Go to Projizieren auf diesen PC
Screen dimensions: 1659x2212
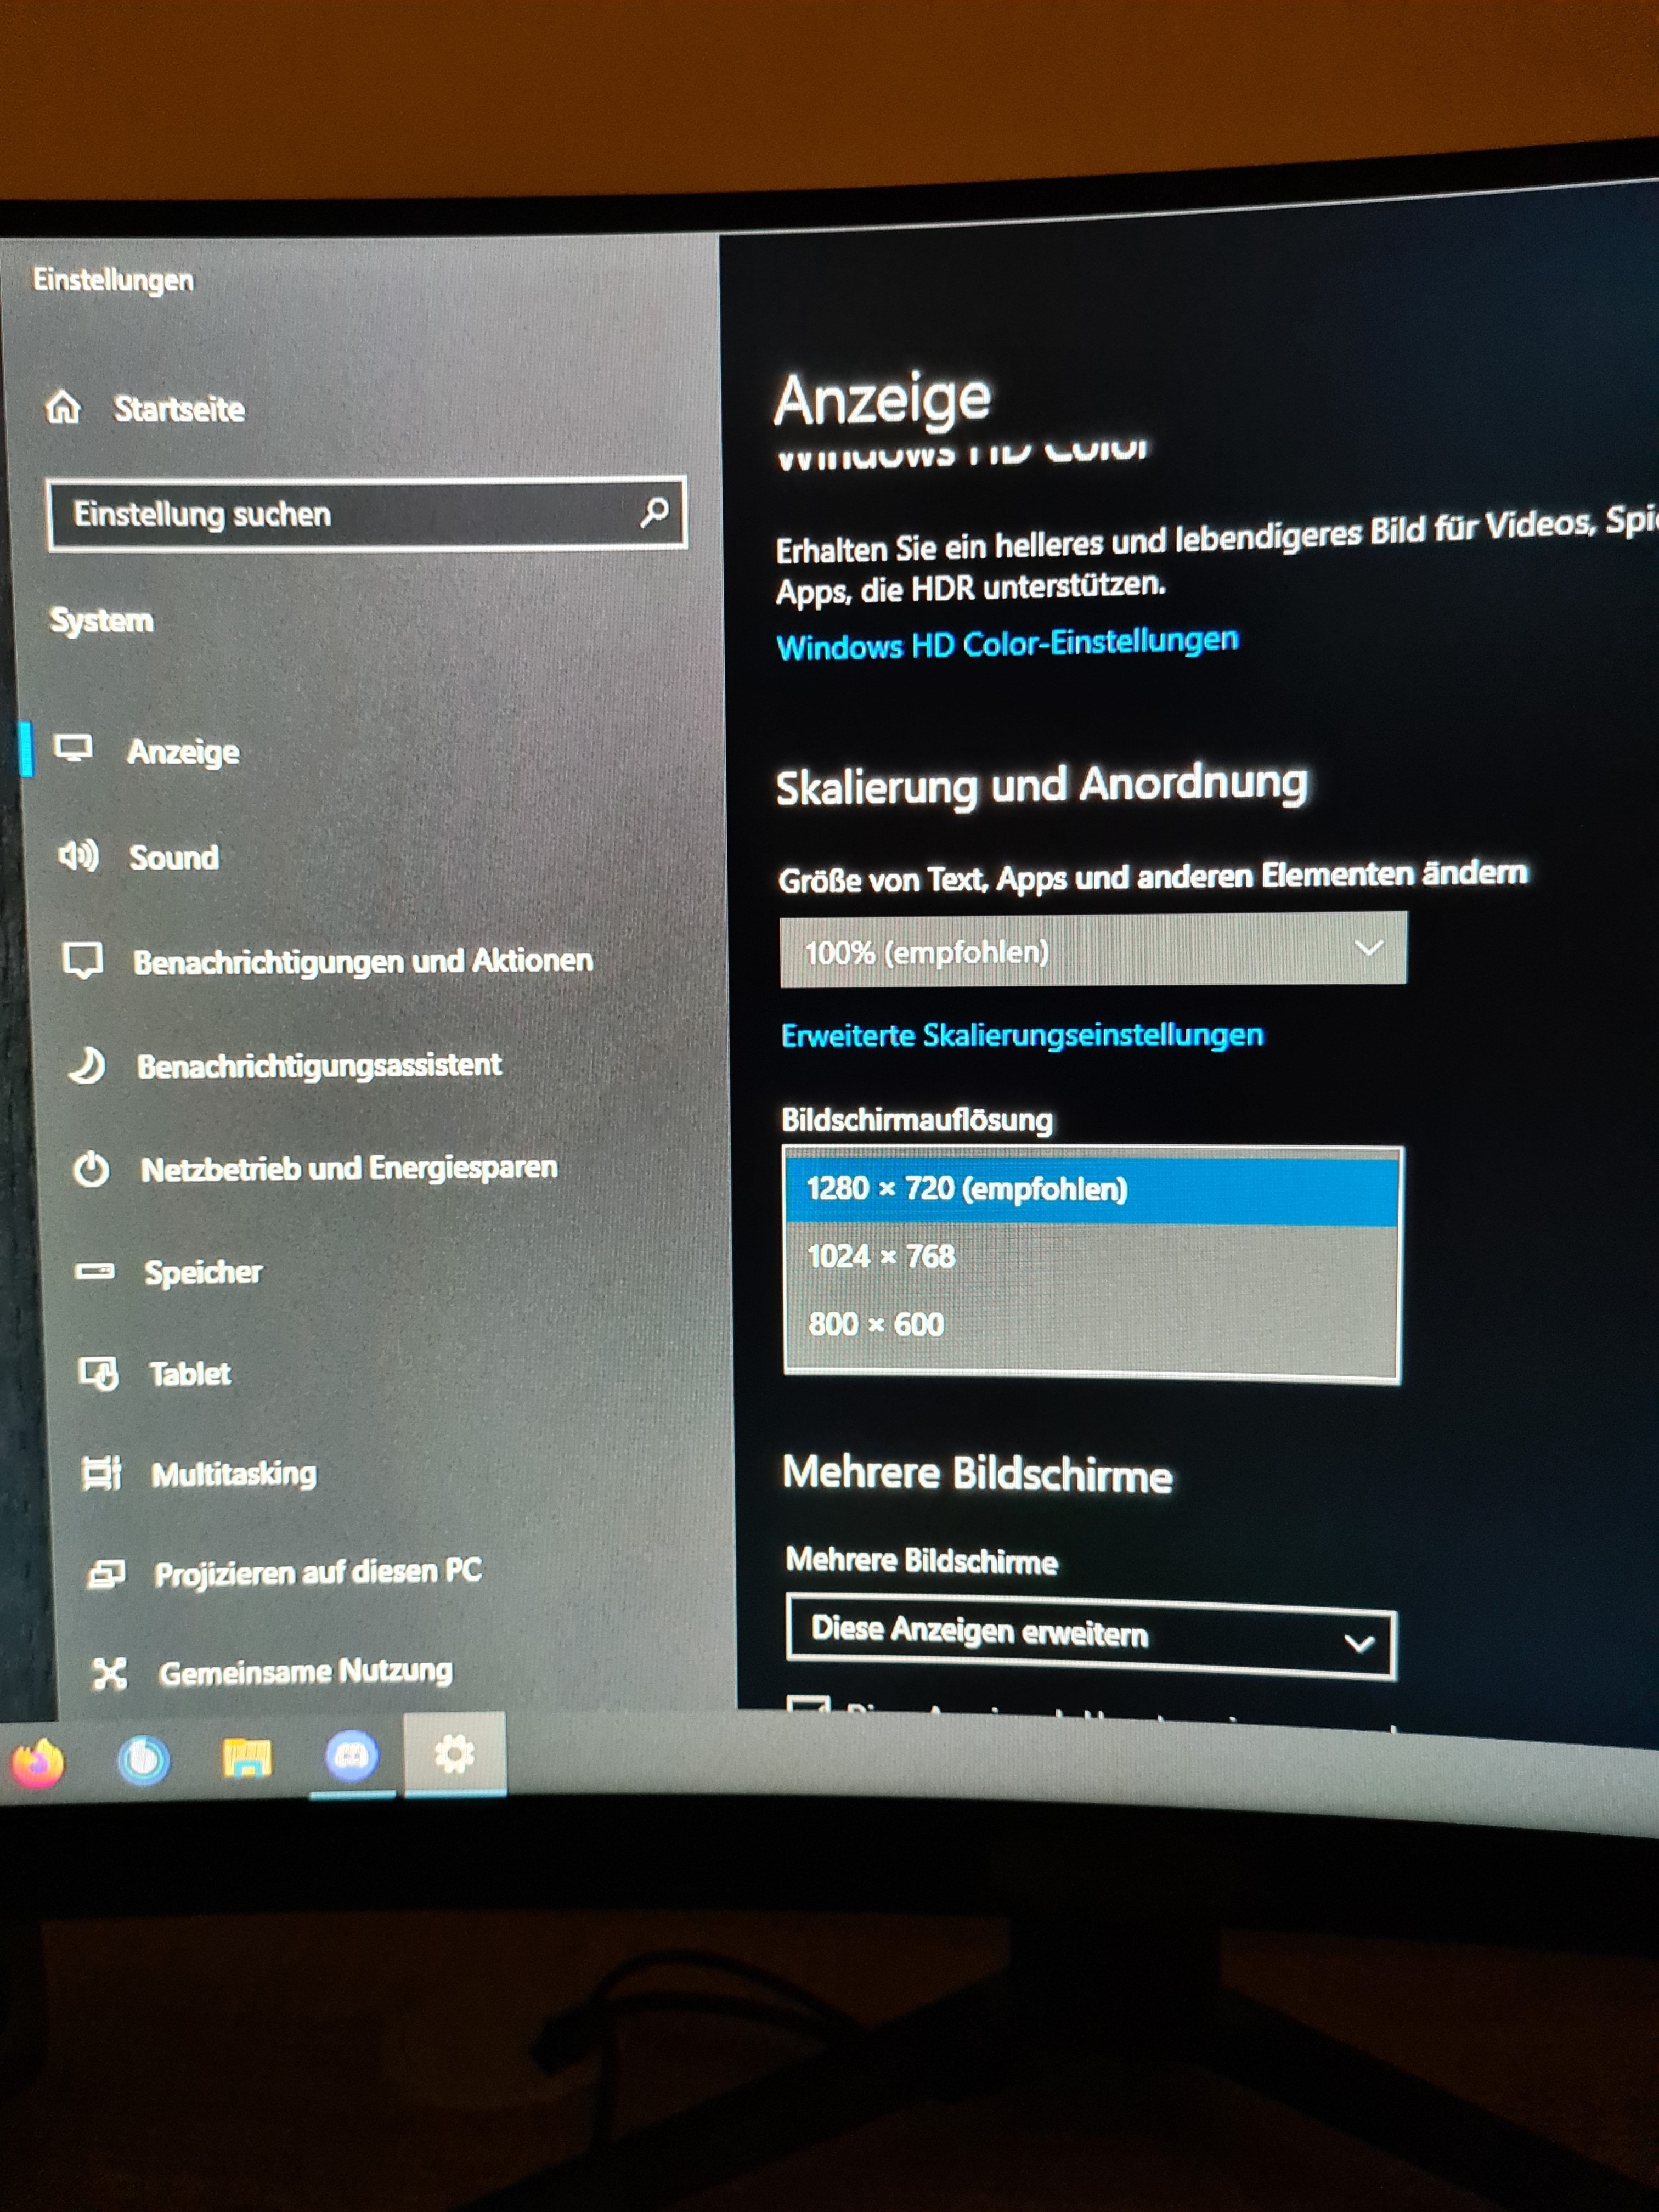(317, 1572)
